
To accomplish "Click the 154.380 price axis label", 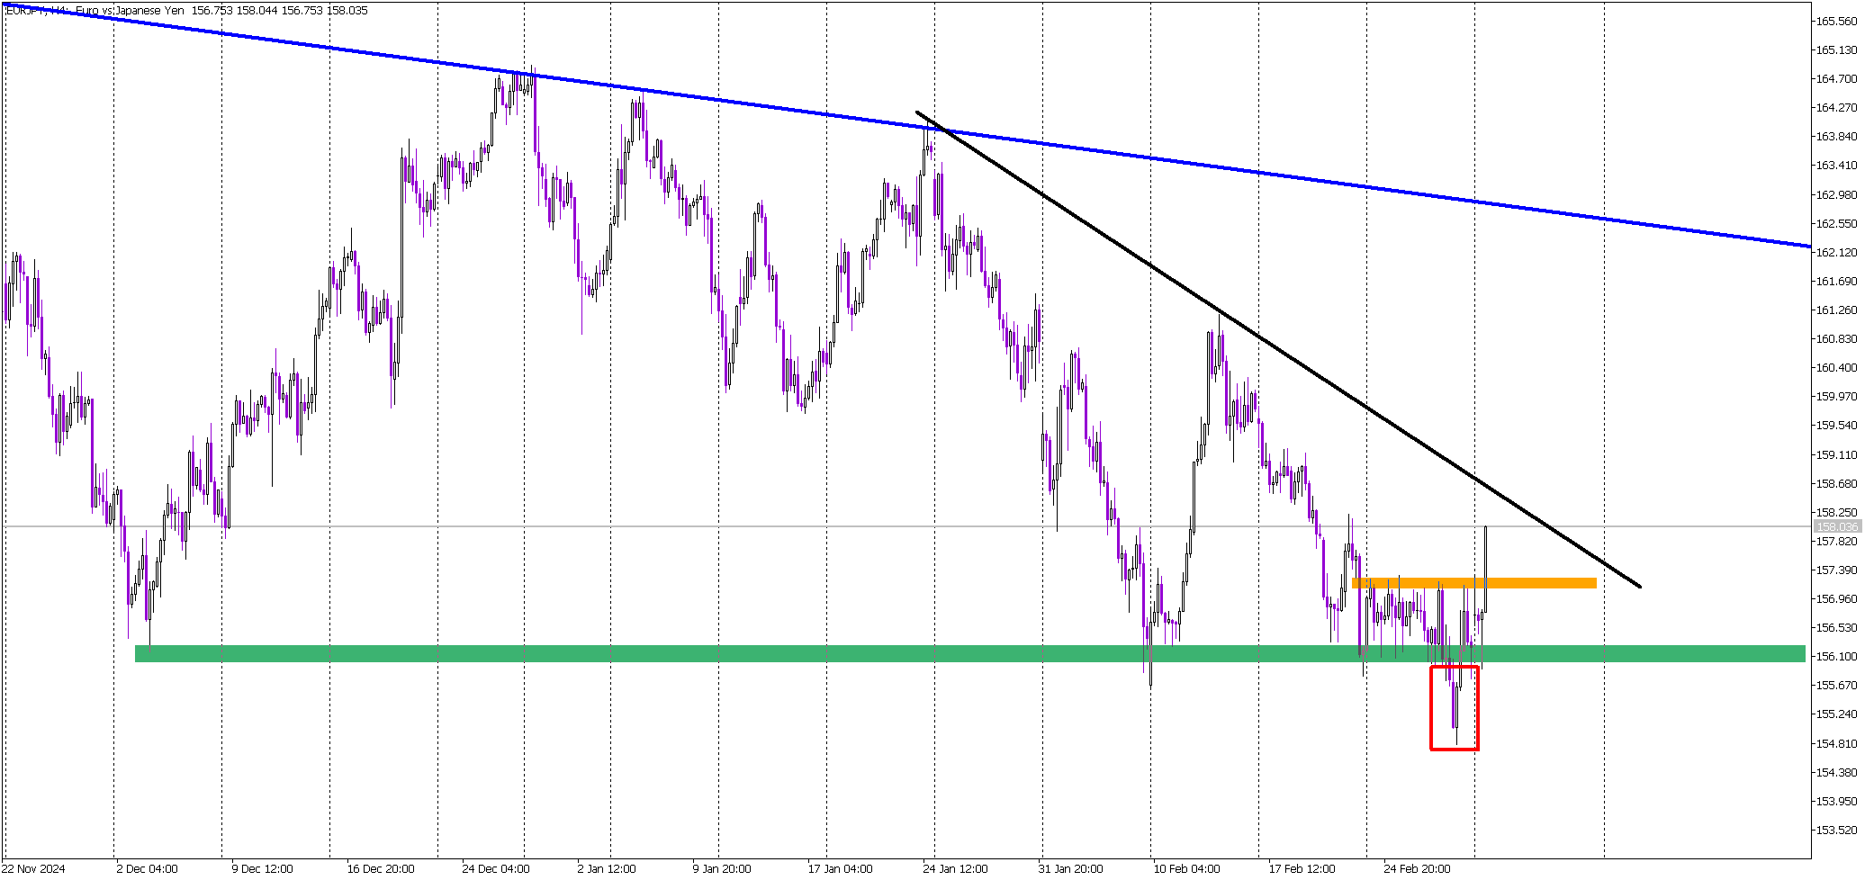I will 1836,772.
